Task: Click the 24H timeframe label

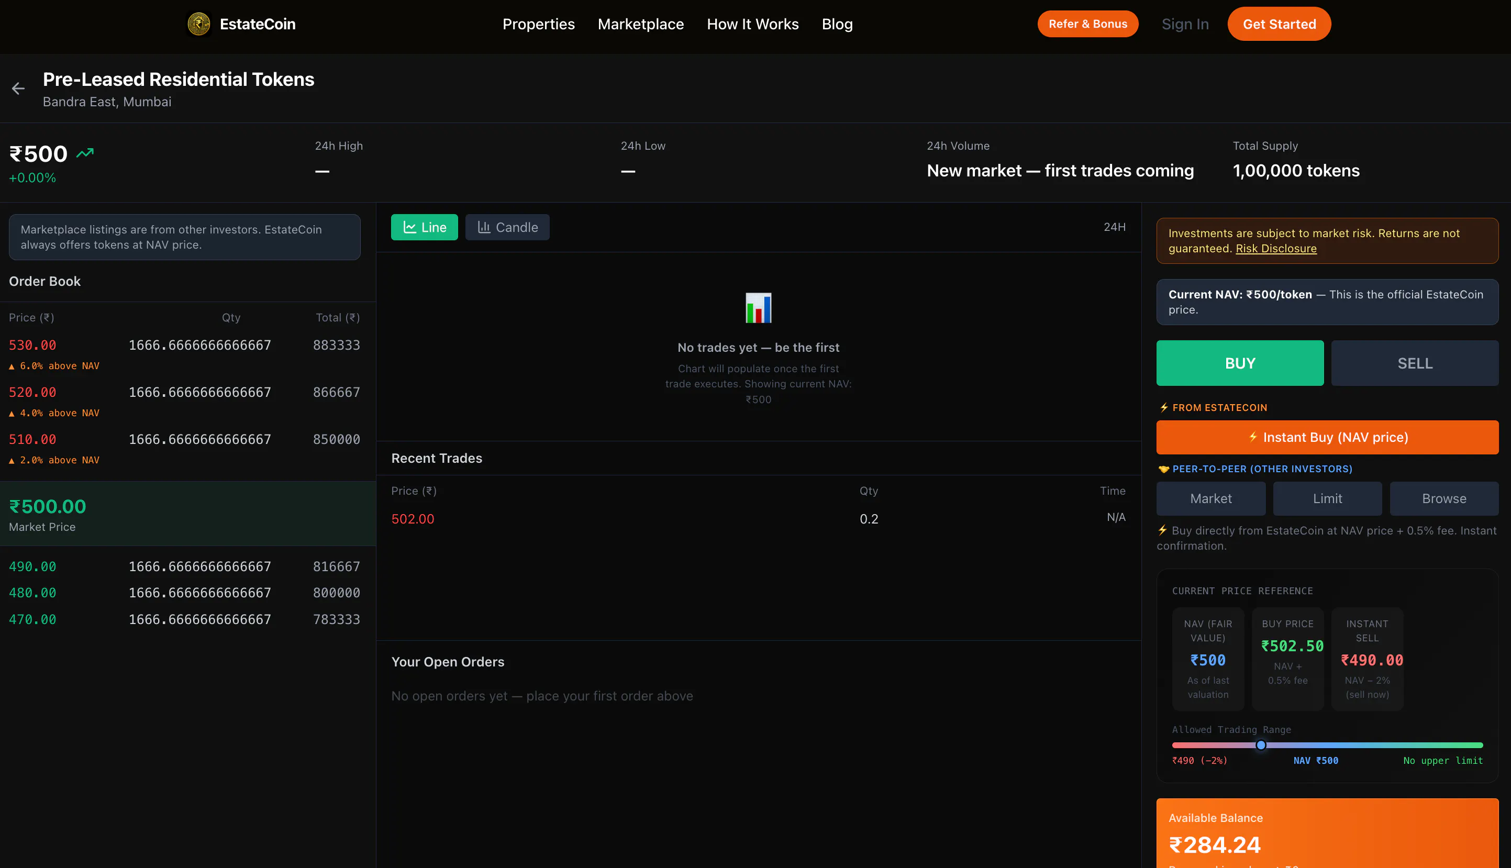Action: [1114, 227]
